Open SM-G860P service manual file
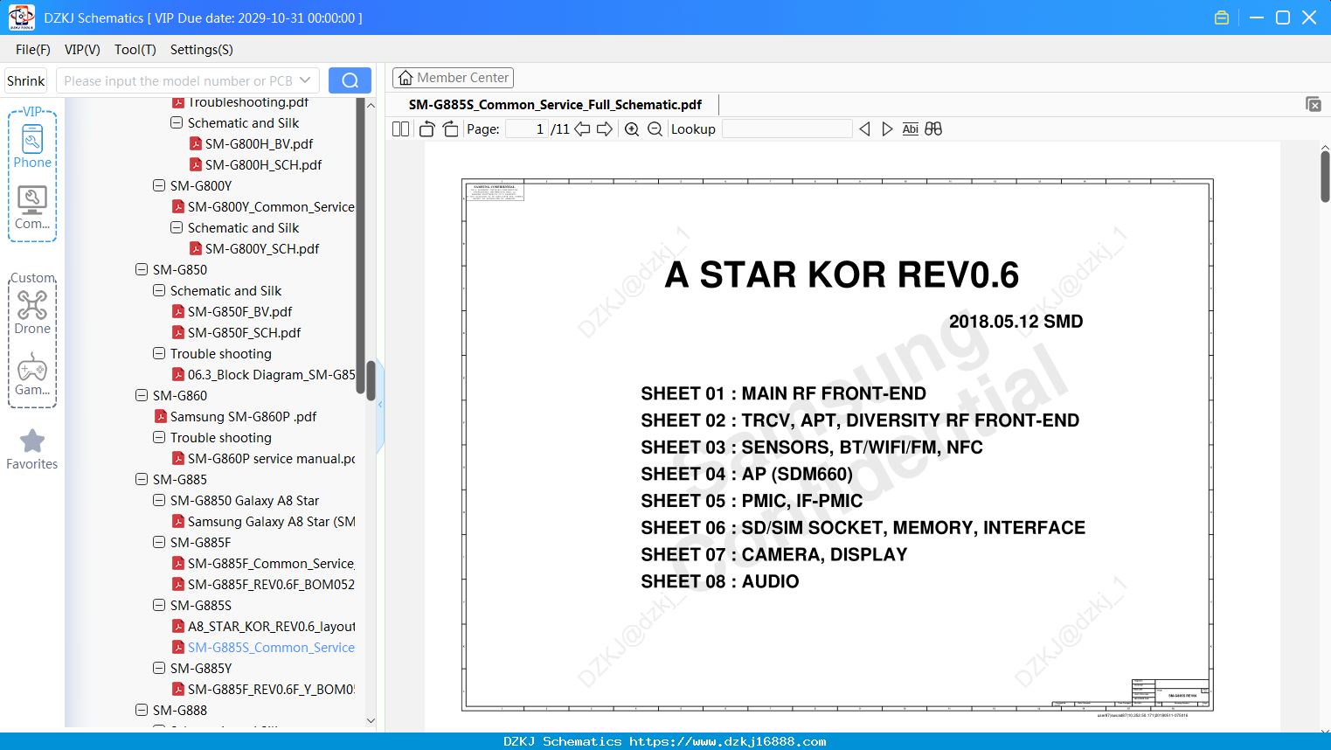Screen dimensions: 1331x750 click(271, 458)
